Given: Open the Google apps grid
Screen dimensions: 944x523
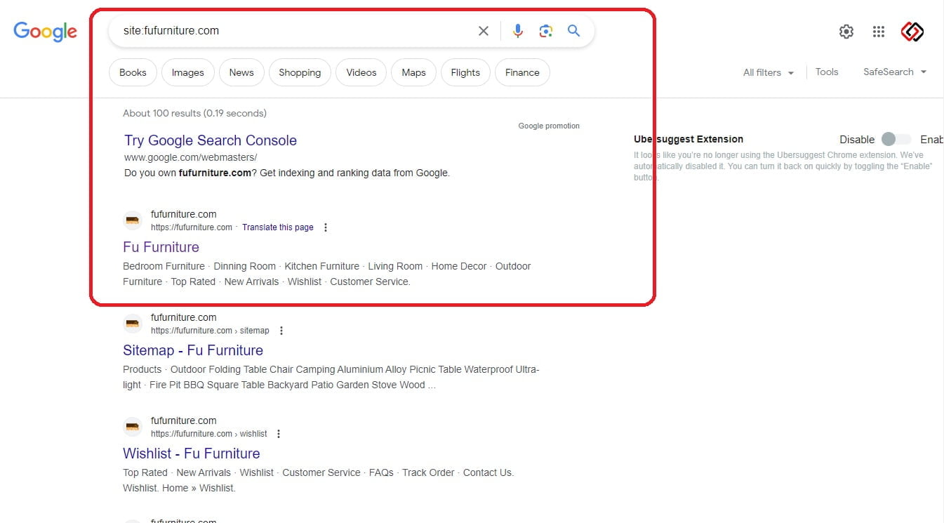Looking at the screenshot, I should [879, 32].
